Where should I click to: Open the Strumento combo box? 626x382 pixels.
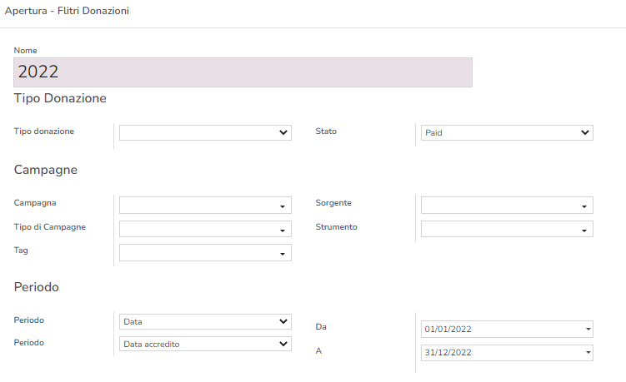pos(506,229)
